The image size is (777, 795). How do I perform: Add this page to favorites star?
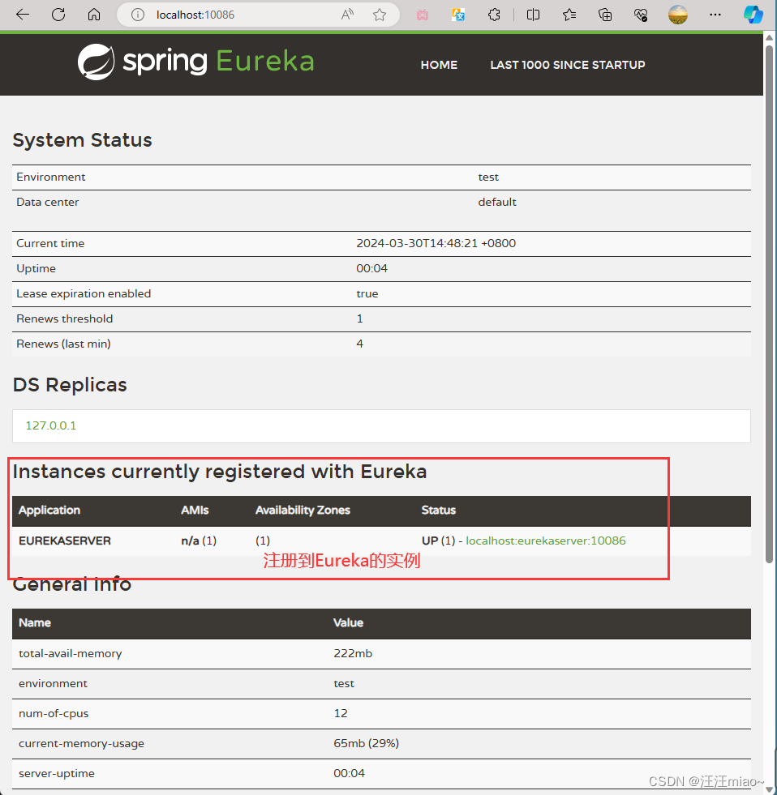380,15
